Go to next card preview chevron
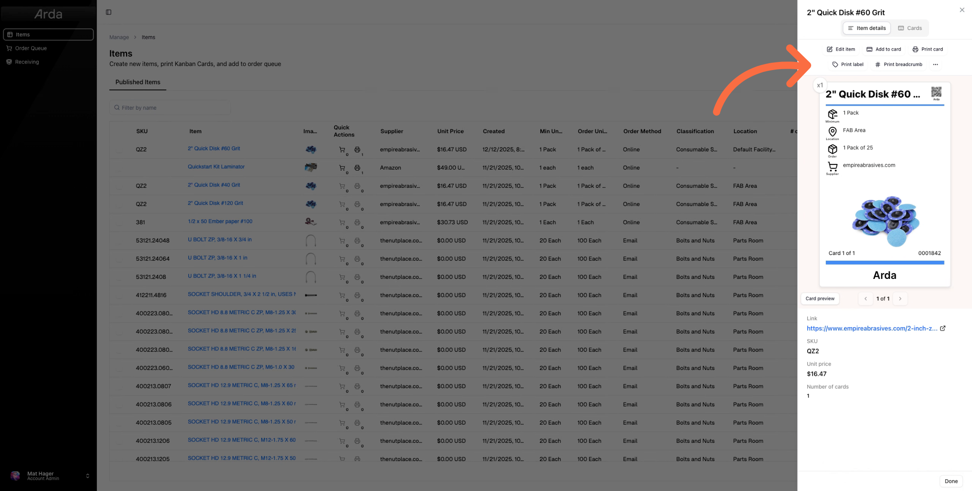 tap(900, 299)
